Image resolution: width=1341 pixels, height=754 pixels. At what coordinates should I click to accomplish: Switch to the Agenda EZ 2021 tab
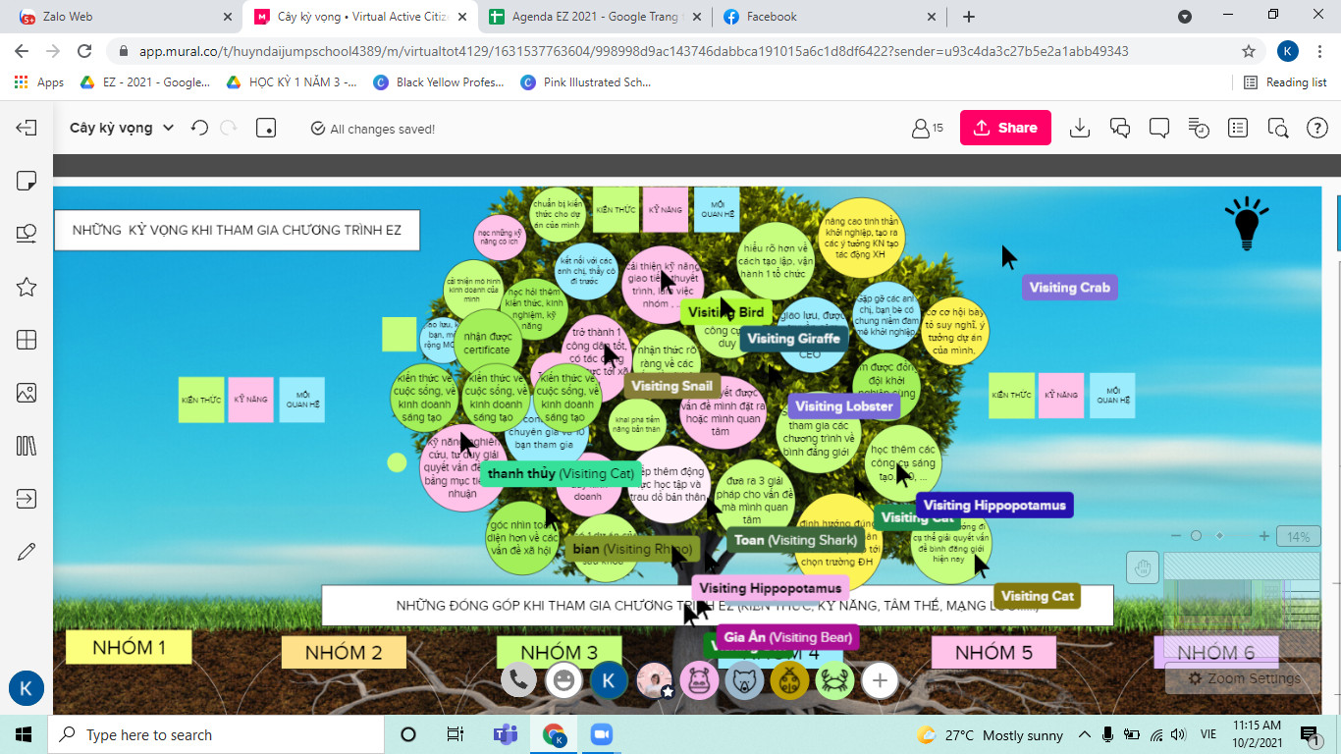click(595, 17)
